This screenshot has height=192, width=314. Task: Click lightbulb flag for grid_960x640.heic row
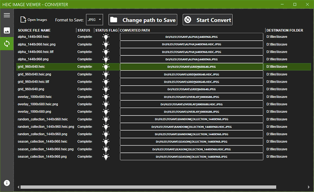click(106, 67)
